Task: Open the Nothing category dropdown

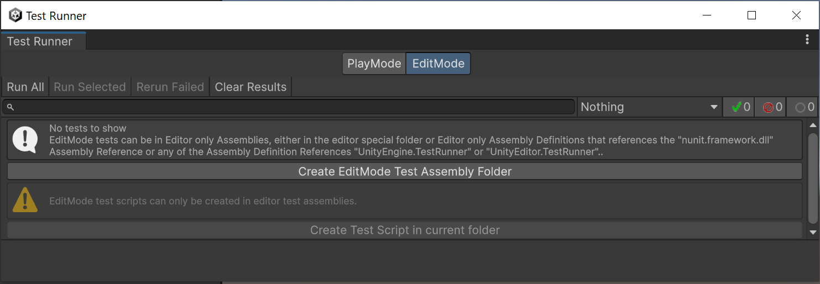Action: click(x=649, y=107)
